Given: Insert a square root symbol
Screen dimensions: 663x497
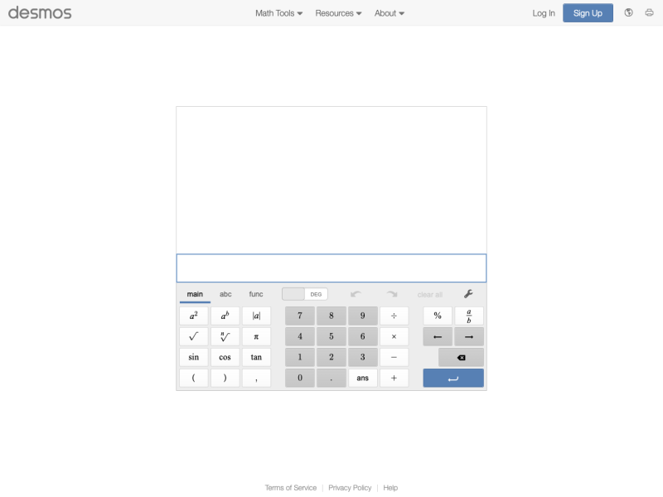Looking at the screenshot, I should 194,336.
